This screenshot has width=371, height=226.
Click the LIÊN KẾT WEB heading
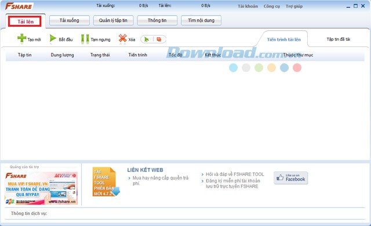tap(145, 170)
